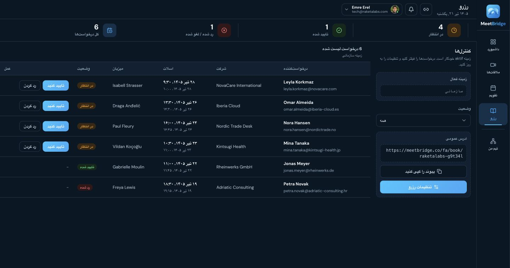Approve Omar Almeida's booking request
This screenshot has width=510, height=268.
click(56, 106)
